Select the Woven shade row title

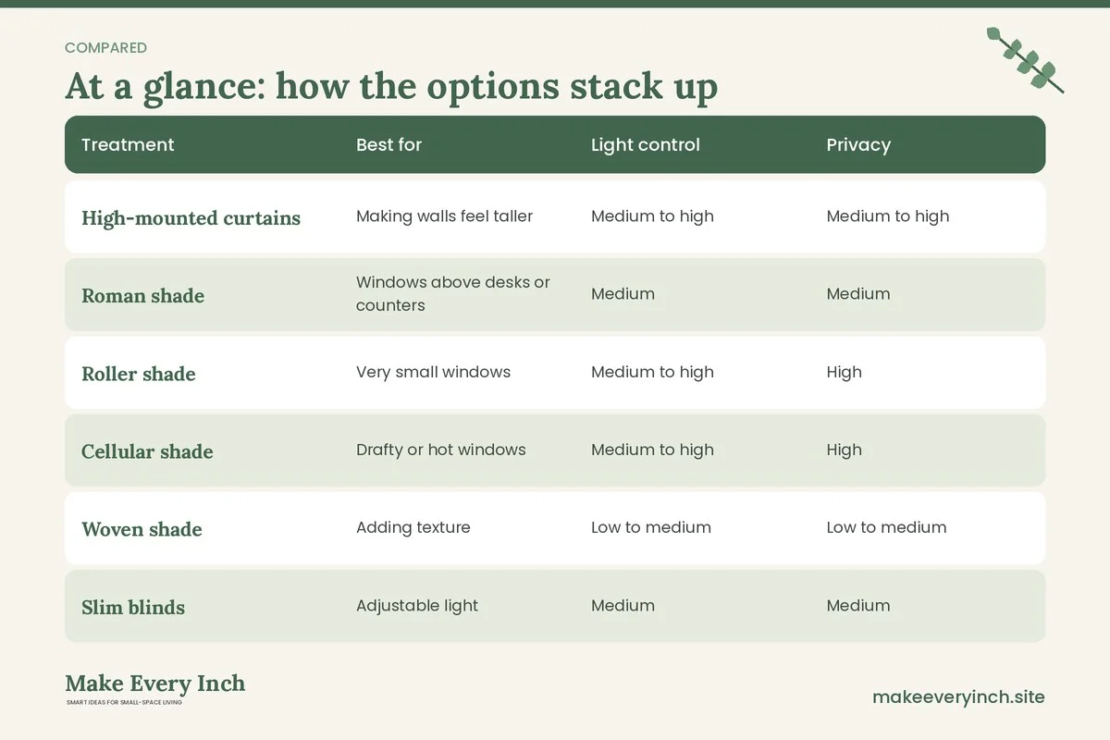tap(142, 529)
